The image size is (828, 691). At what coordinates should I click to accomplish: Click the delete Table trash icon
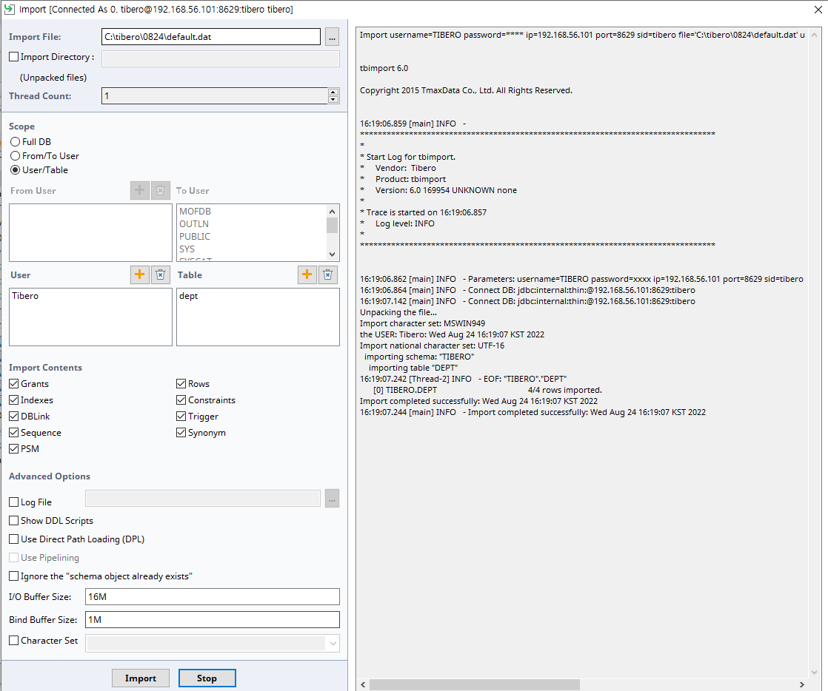pos(329,275)
